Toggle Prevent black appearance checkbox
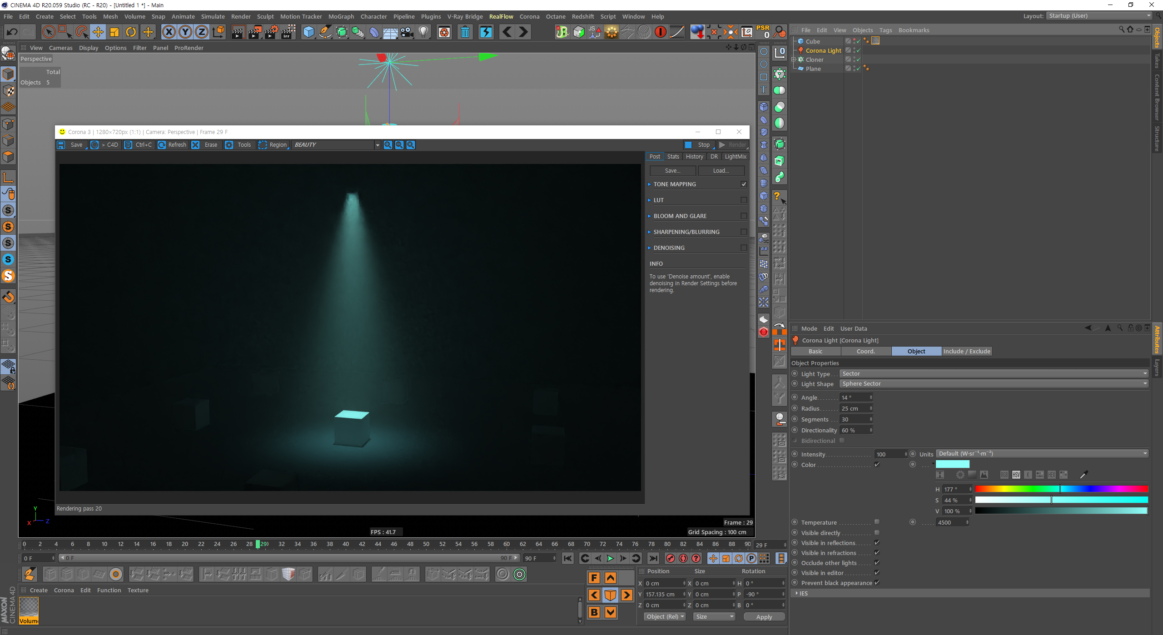 [x=877, y=582]
